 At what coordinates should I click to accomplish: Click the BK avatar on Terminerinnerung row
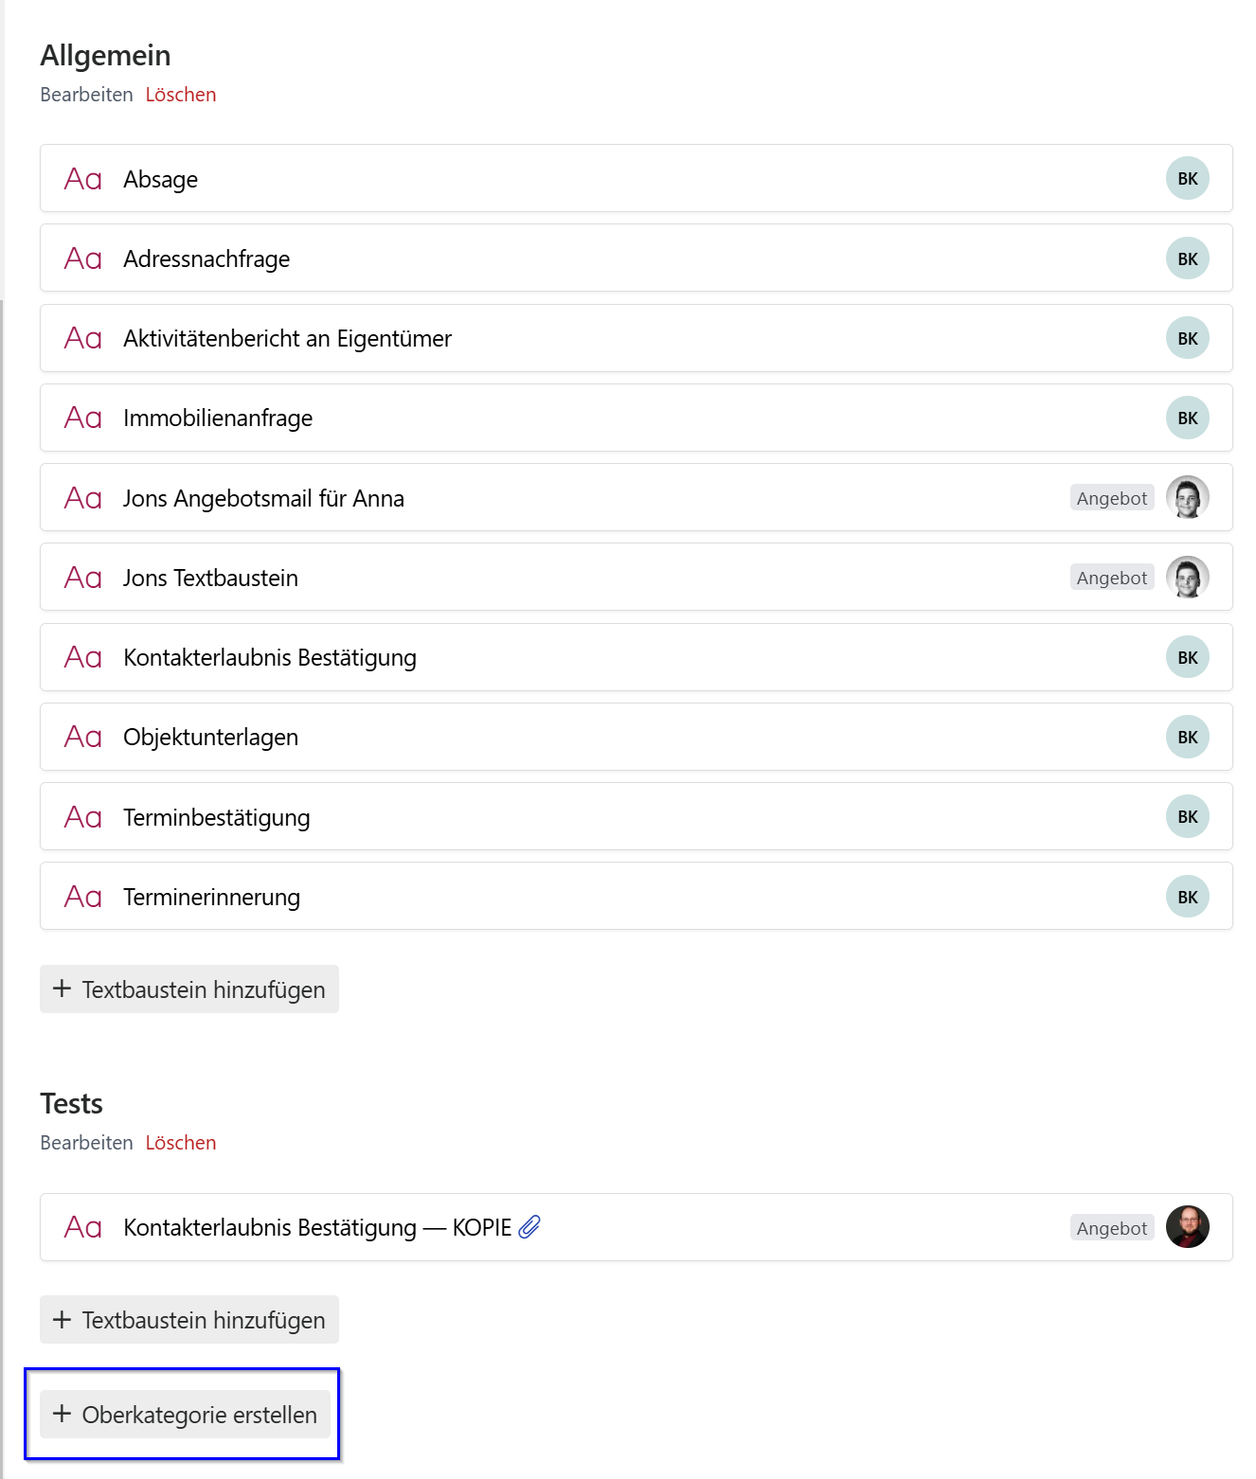(1187, 897)
